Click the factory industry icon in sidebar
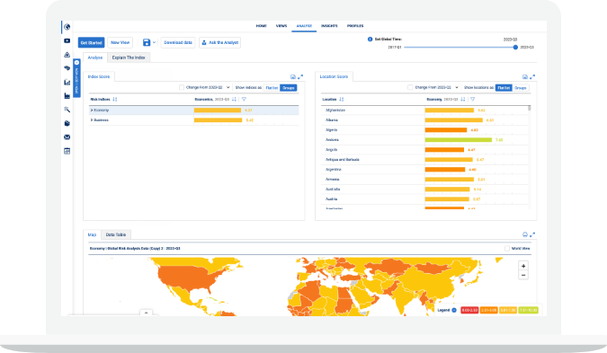This screenshot has height=353, width=607. click(67, 96)
